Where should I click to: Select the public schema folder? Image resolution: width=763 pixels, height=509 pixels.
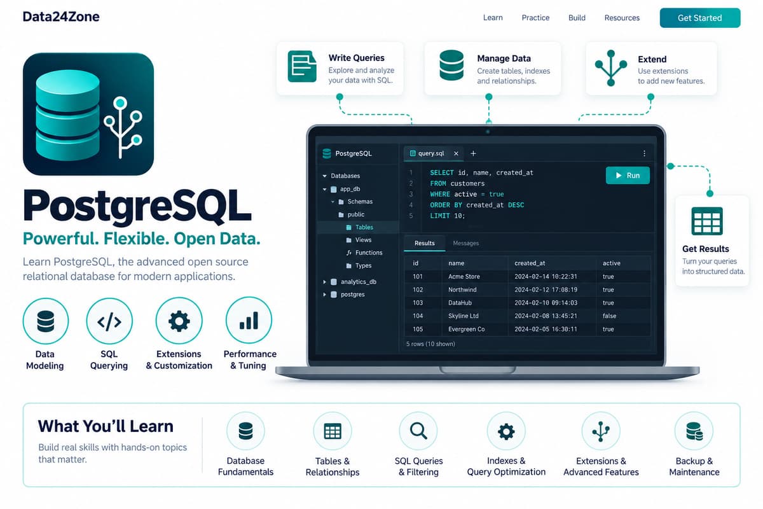(x=352, y=214)
